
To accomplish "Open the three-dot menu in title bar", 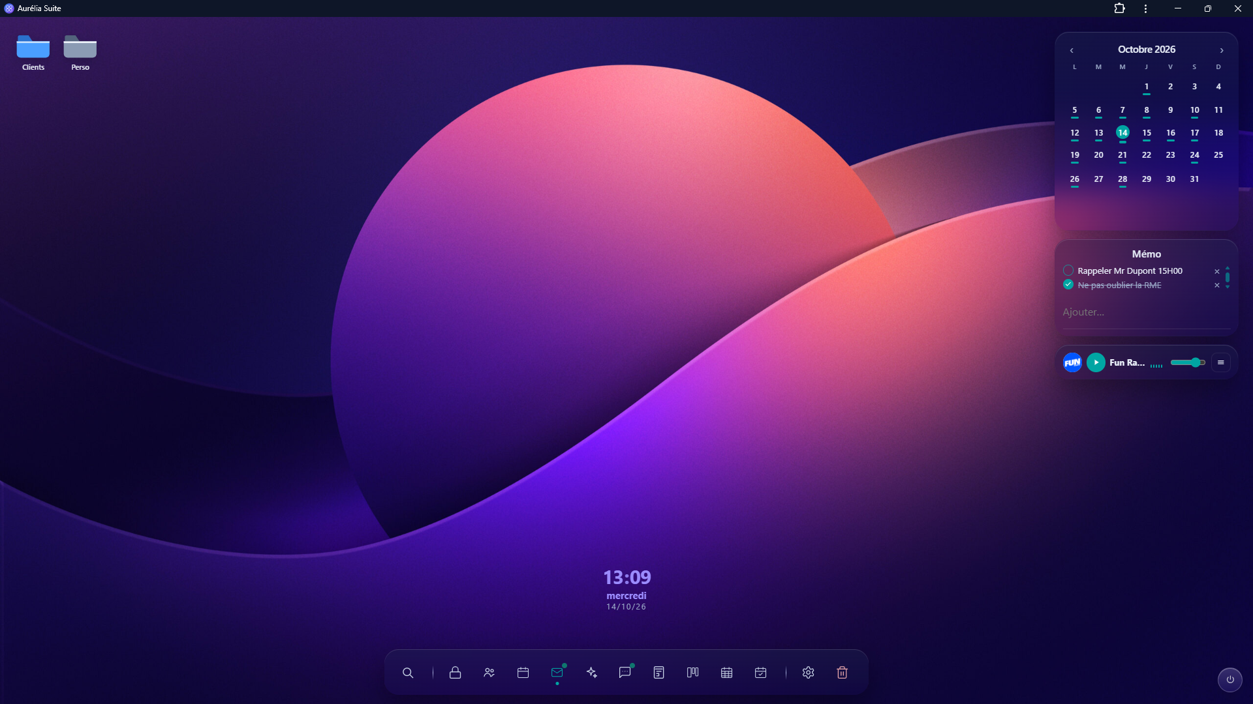I will [1146, 8].
